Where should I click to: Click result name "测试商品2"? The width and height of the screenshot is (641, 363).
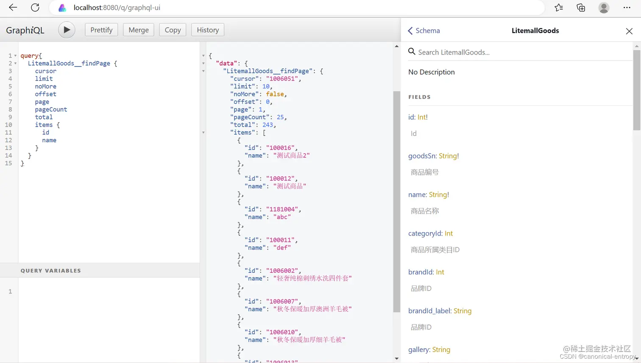tap(292, 155)
